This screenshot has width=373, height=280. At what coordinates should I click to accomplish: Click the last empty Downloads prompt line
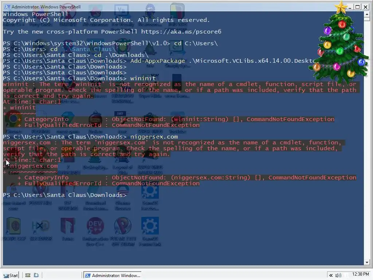pos(64,195)
